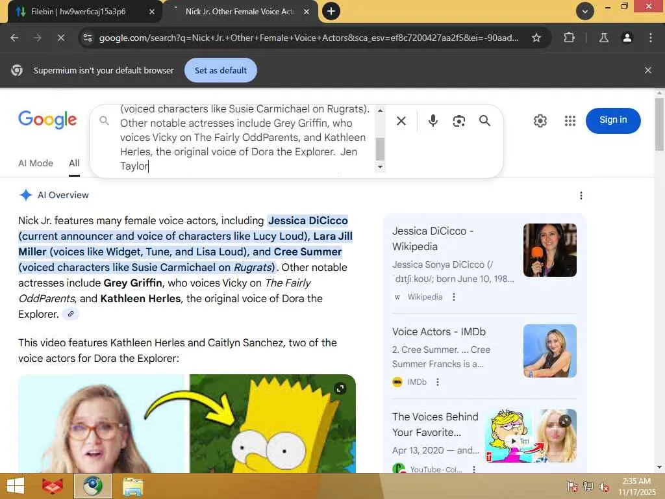Viewport: 665px width, 499px height.
Task: Click the muted volume tray icon
Action: pos(603,487)
